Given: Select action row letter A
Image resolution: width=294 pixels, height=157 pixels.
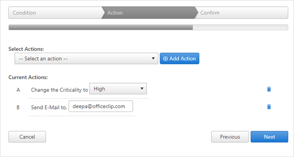Looking at the screenshot, I should click(x=18, y=90).
